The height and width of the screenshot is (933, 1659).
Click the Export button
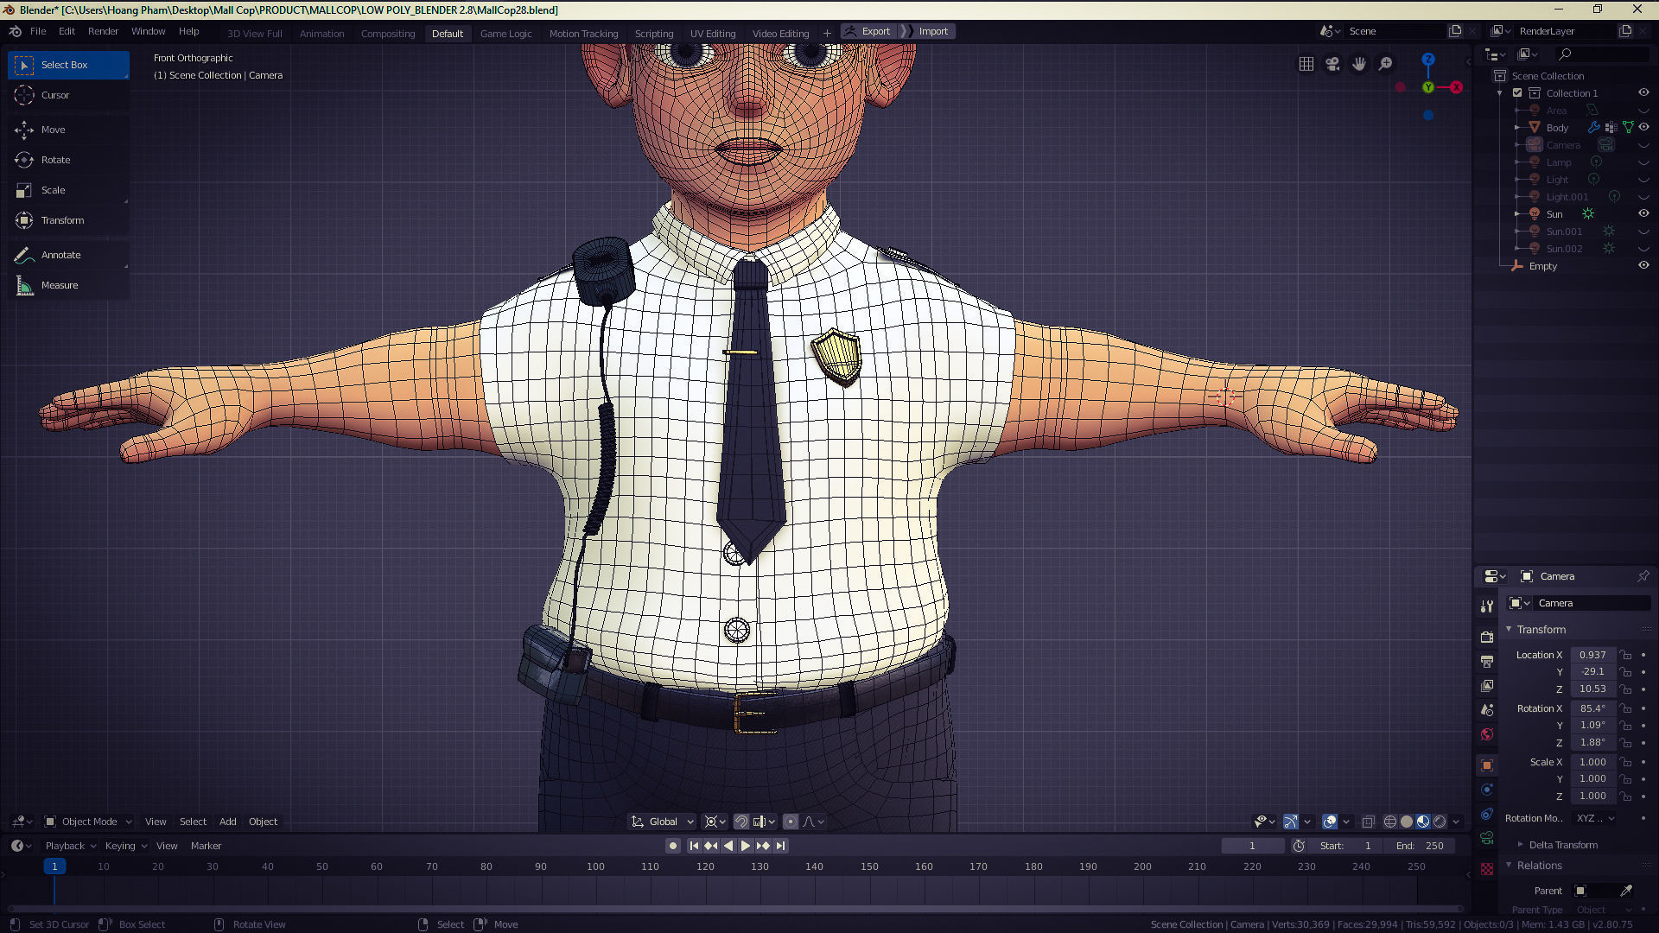(x=874, y=31)
